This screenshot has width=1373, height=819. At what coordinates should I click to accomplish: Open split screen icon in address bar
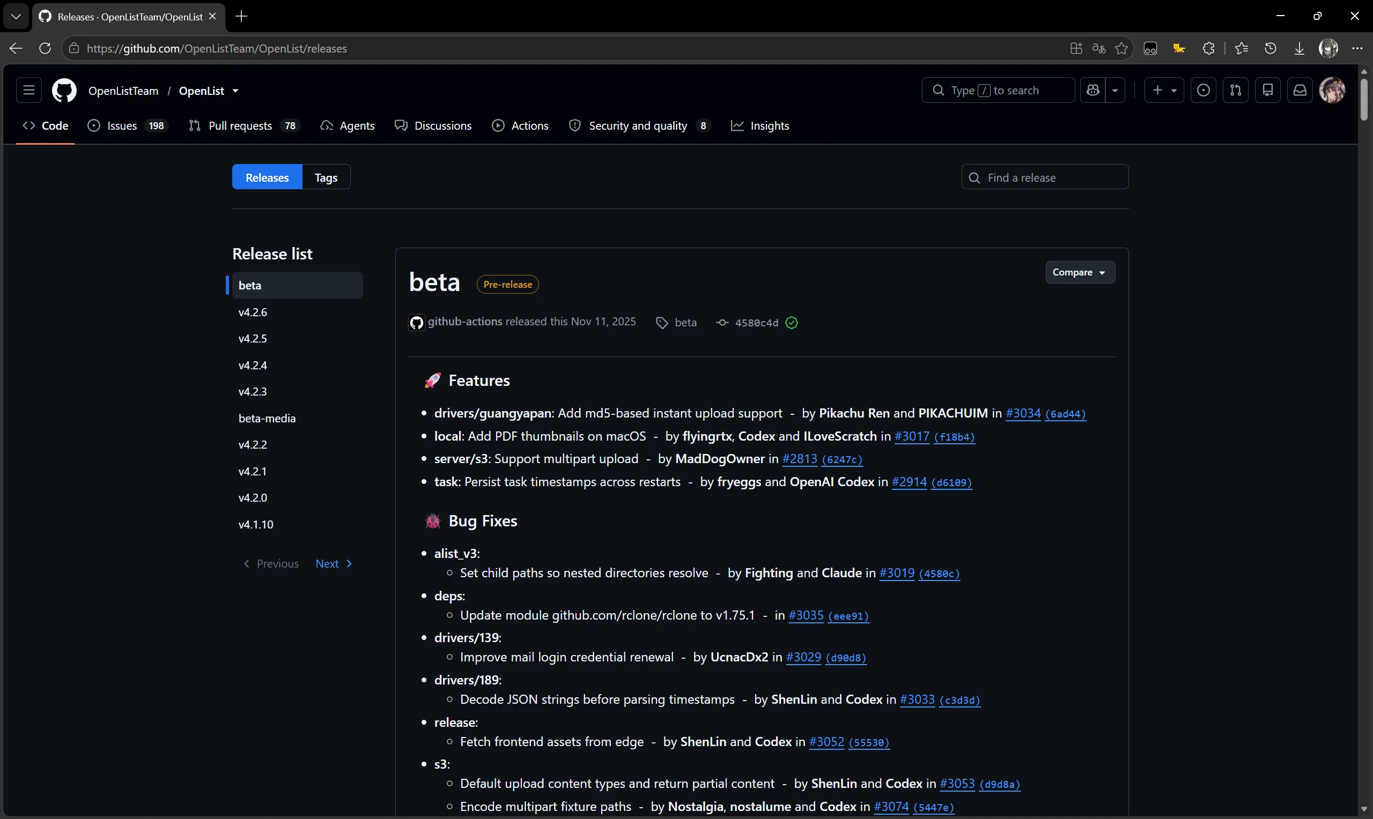pos(1076,49)
